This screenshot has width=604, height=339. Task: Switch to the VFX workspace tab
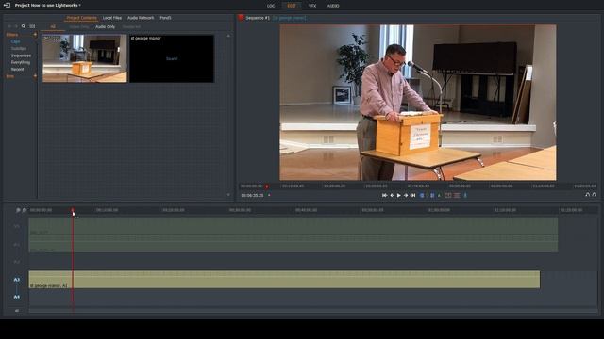coord(312,6)
